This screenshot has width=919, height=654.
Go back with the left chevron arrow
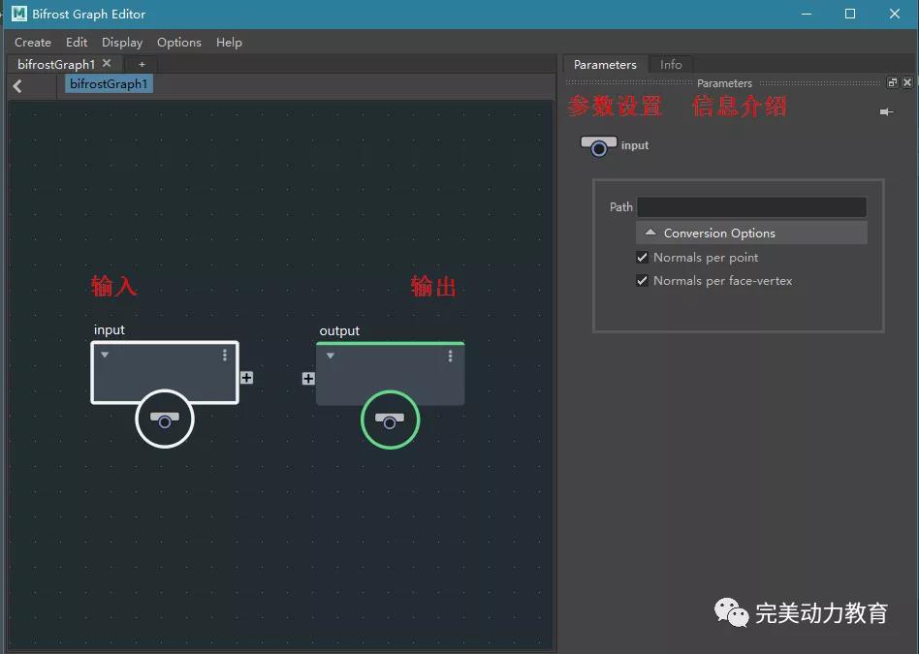(17, 86)
